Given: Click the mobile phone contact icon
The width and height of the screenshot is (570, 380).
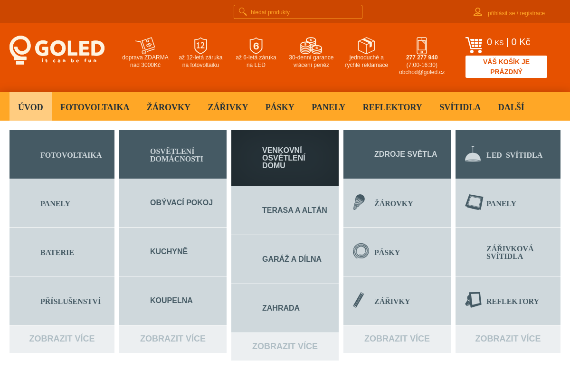Looking at the screenshot, I should tap(422, 46).
